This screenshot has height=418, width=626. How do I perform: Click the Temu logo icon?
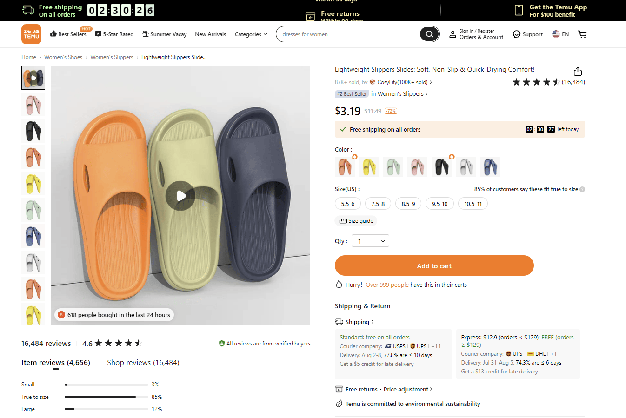click(x=31, y=34)
